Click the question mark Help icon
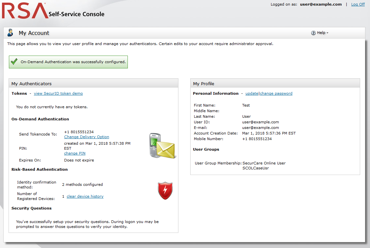The width and height of the screenshot is (370, 248). 313,33
